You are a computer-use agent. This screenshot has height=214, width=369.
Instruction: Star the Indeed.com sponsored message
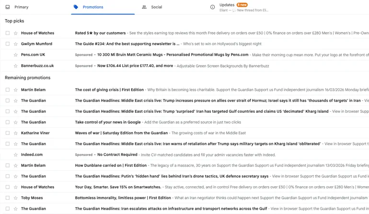point(16,155)
